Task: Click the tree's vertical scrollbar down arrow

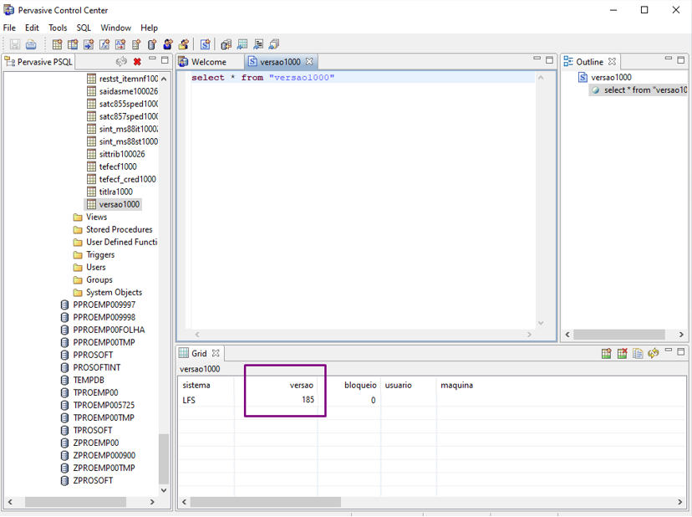Action: coord(164,490)
